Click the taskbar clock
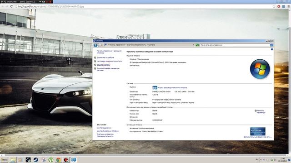 click(282, 160)
